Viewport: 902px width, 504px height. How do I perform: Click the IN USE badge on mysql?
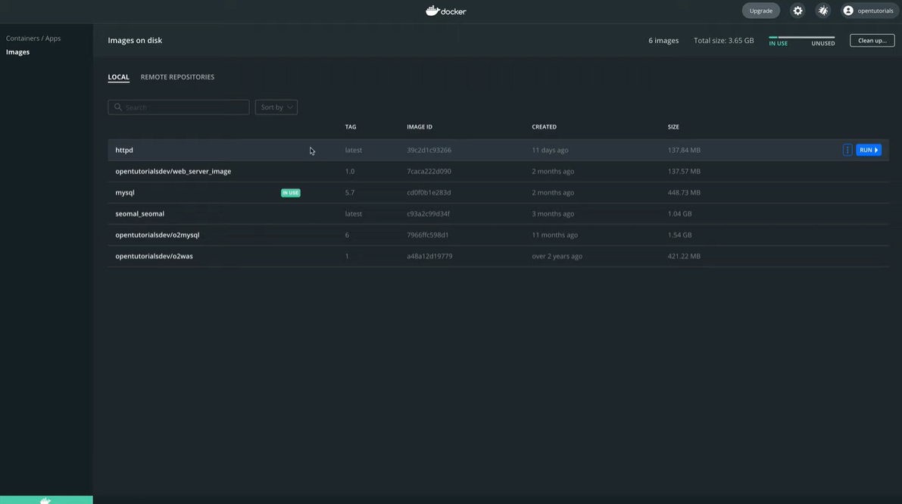pos(291,193)
